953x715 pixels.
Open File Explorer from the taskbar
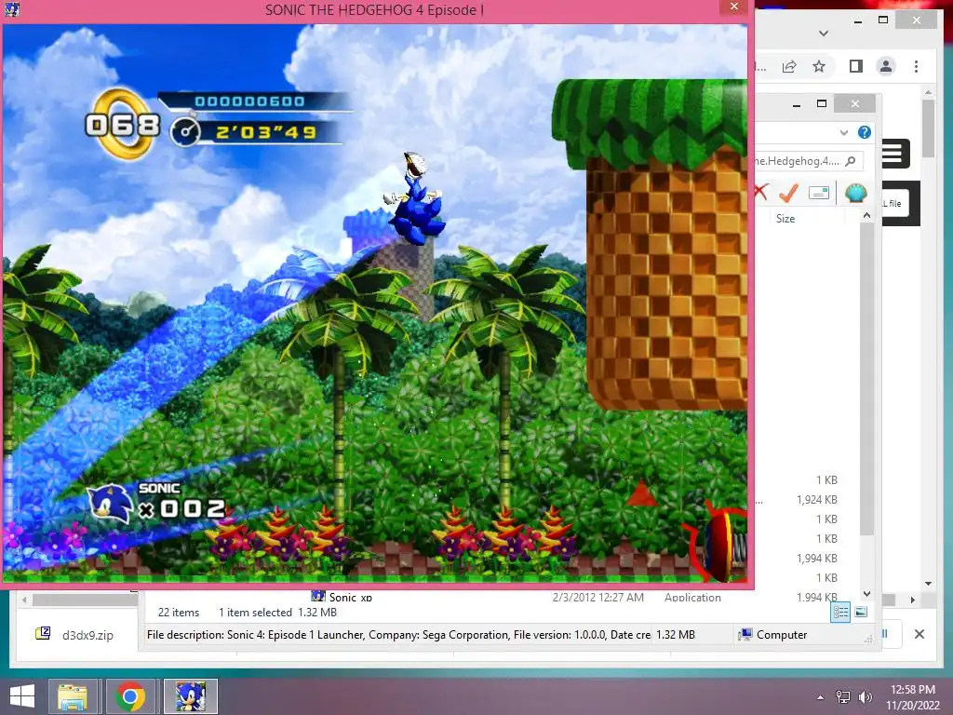point(73,696)
